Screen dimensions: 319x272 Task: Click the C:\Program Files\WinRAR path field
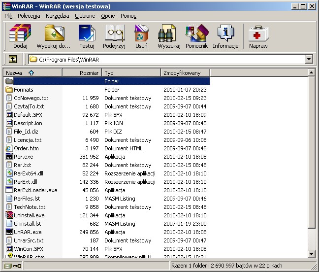(166, 60)
